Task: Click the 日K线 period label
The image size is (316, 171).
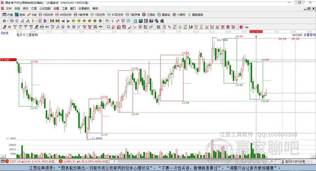Action: 5,33
